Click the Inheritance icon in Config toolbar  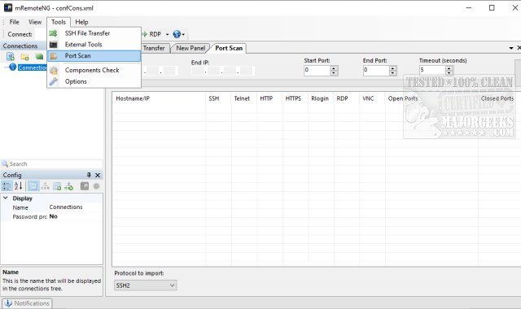tap(46, 186)
